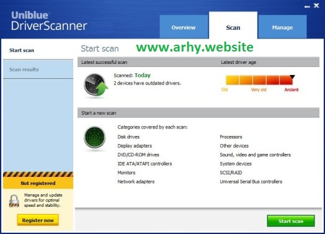Click the 'IDE ATA/ATAPI controllers' category
The width and height of the screenshot is (325, 234).
pyautogui.click(x=145, y=164)
